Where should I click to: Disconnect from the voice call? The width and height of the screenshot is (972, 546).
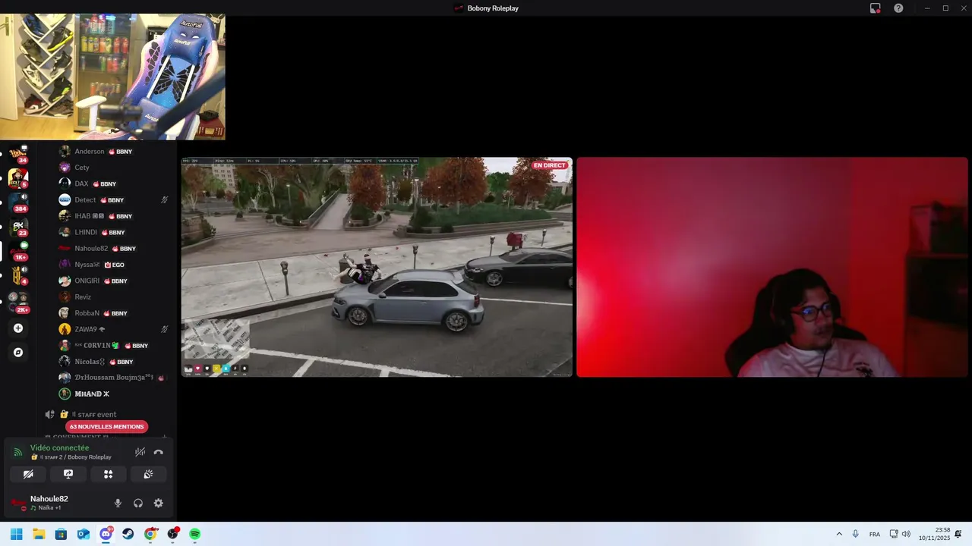tap(158, 452)
